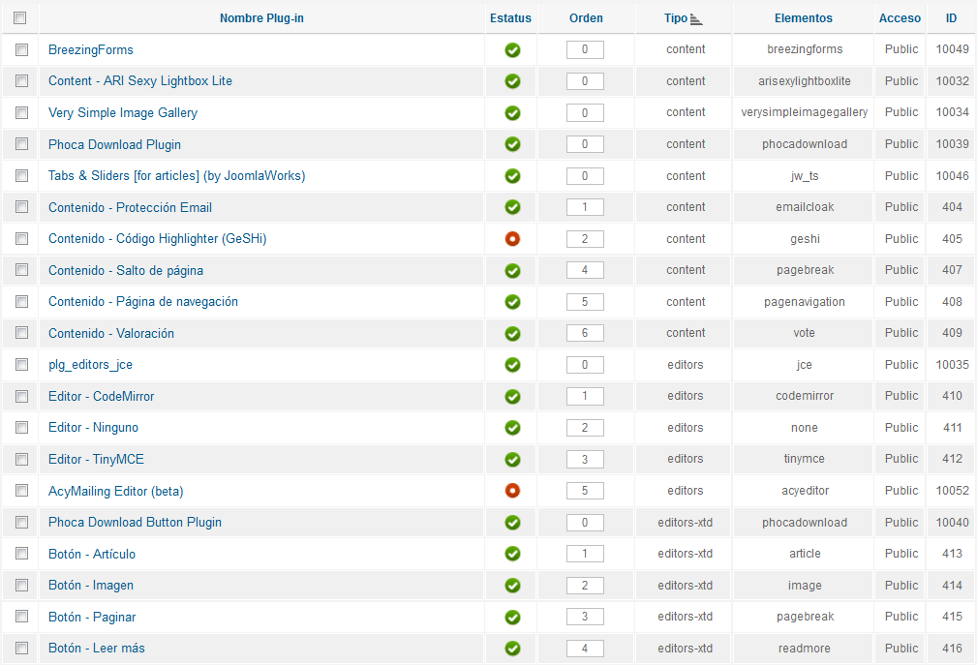Toggle status icon for Editor - Ninguno
977x665 pixels.
click(512, 427)
